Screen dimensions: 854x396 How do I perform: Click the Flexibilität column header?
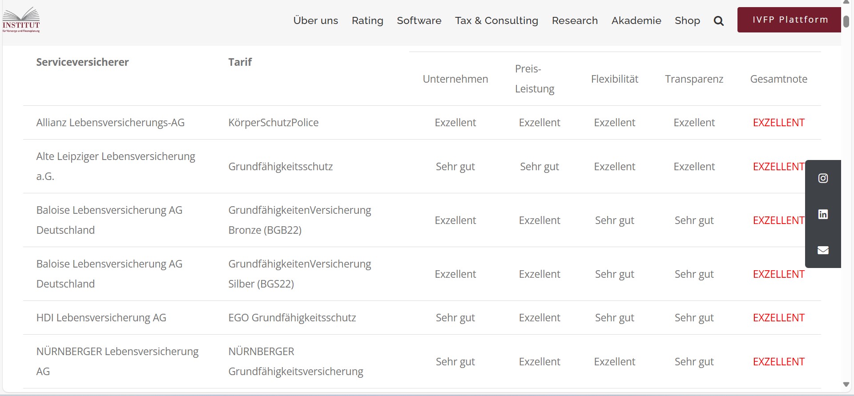614,79
